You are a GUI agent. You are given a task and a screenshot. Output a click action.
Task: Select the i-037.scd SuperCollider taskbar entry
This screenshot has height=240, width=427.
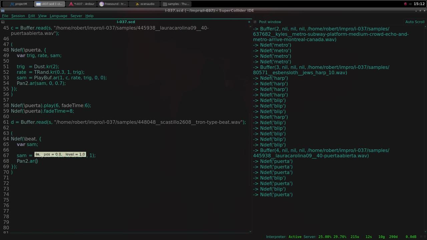(x=50, y=4)
